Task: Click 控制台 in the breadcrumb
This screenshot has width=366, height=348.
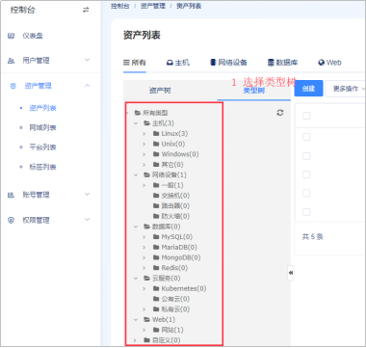Action: tap(120, 6)
